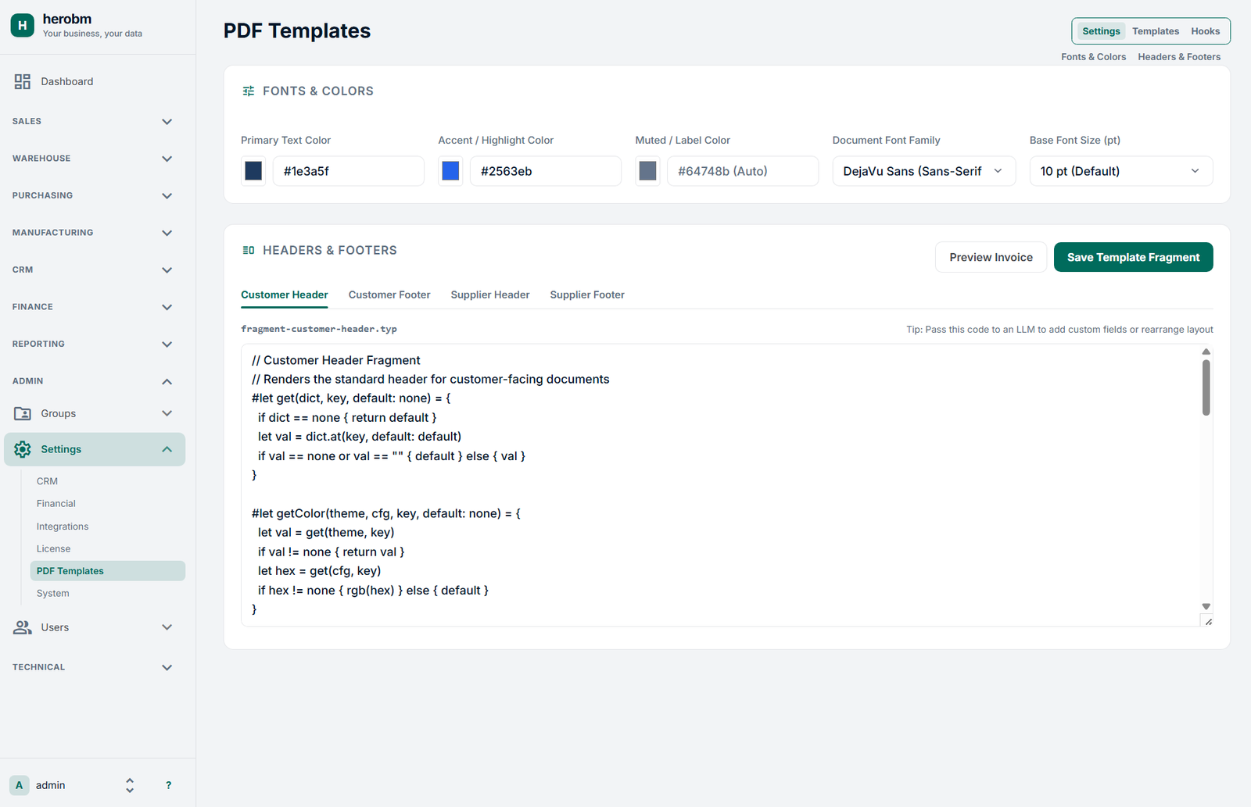Switch to the Supplier Header tab
The image size is (1251, 807).
click(x=490, y=295)
